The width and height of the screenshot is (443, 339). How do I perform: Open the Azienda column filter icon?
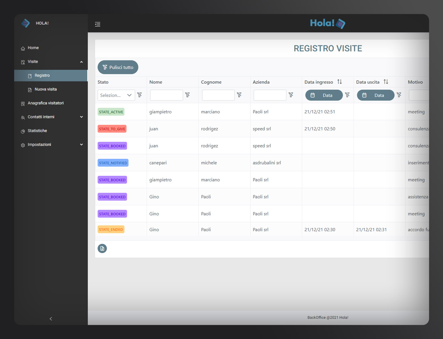pos(291,95)
